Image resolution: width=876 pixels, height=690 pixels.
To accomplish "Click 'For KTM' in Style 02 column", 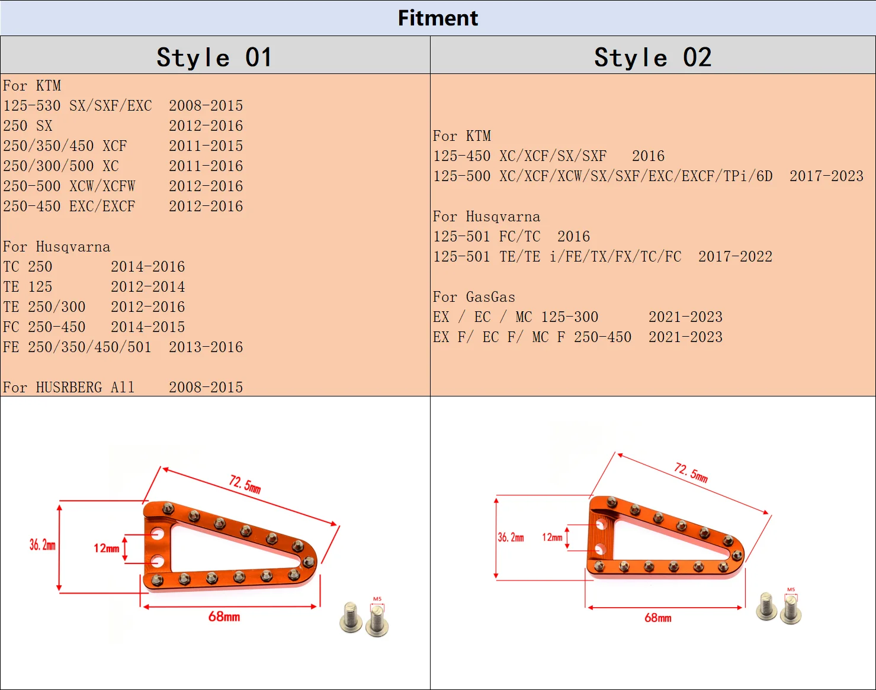I will [x=462, y=136].
